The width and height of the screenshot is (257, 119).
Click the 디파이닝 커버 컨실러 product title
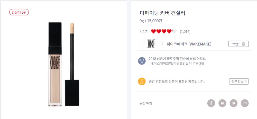162,13
